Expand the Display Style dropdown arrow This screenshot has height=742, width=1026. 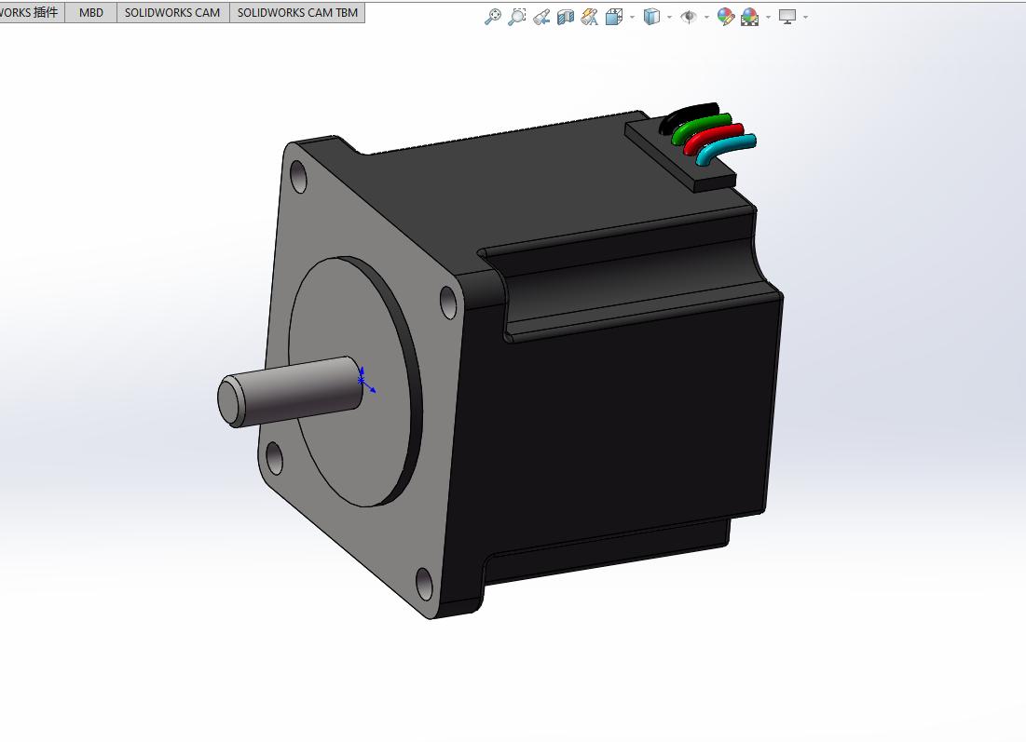[x=669, y=17]
